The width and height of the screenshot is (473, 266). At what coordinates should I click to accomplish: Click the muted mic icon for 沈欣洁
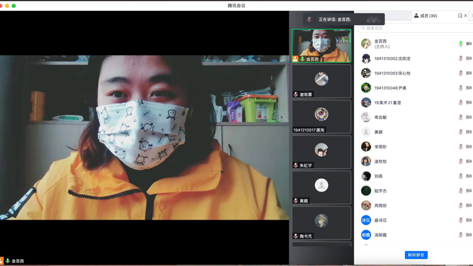[x=461, y=59]
